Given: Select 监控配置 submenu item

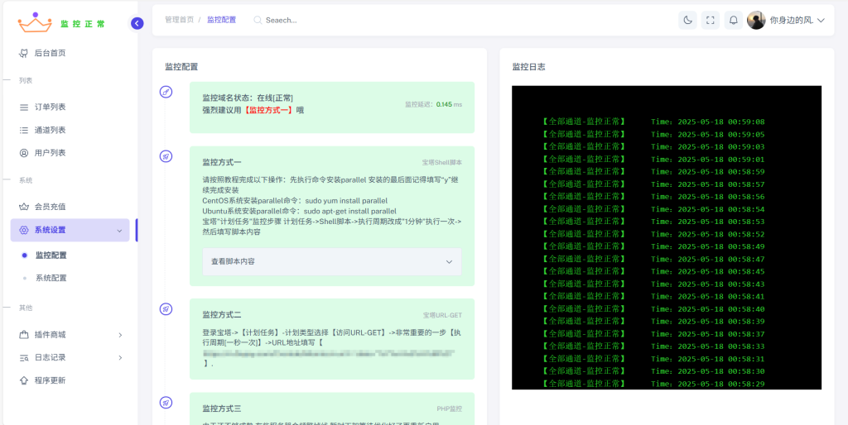Looking at the screenshot, I should click(51, 255).
